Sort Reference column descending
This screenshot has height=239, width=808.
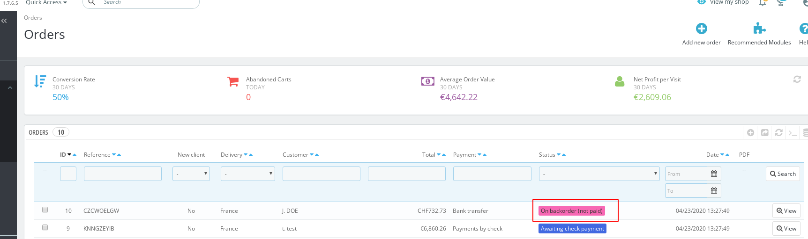click(x=114, y=154)
